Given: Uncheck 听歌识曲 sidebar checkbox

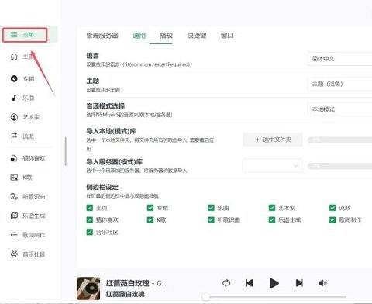Looking at the screenshot, I should coord(211,219).
